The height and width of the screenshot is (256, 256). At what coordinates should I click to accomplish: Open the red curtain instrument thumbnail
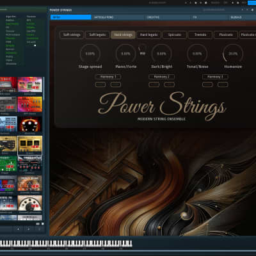click(8, 85)
